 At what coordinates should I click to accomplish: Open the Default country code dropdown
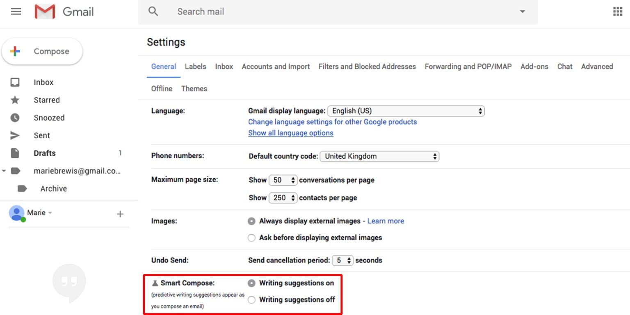point(379,156)
